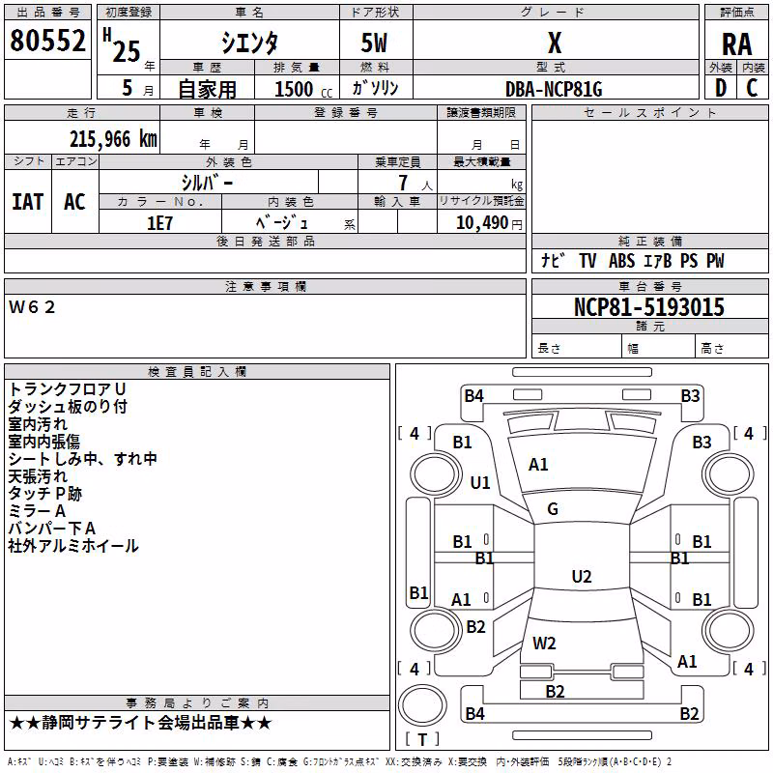This screenshot has width=773, height=773.
Task: Click the recycle deposit amount 10,490
Action: (x=481, y=223)
